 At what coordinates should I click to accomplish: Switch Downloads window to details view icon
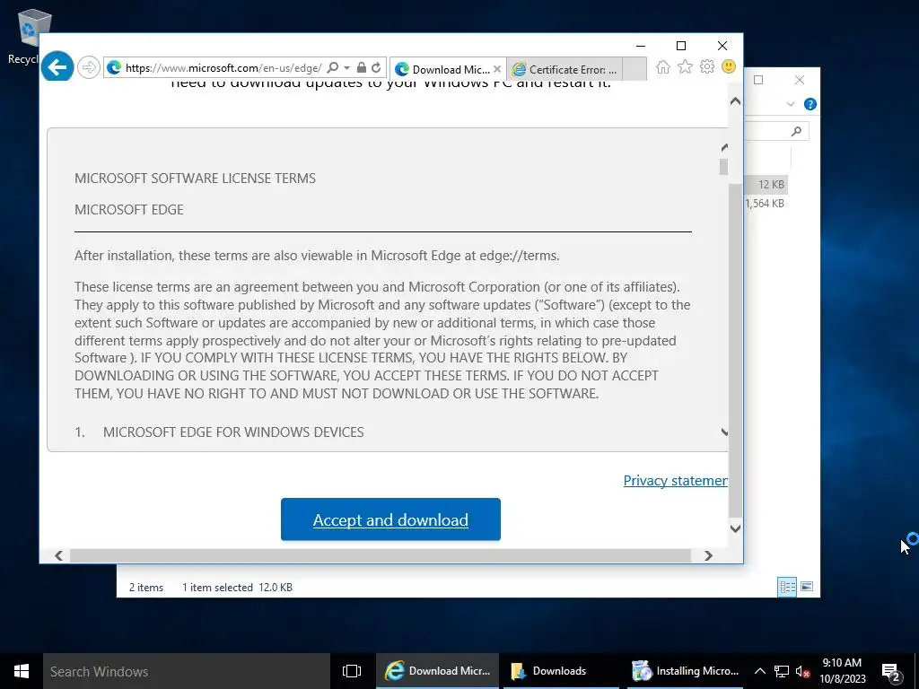pyautogui.click(x=787, y=587)
